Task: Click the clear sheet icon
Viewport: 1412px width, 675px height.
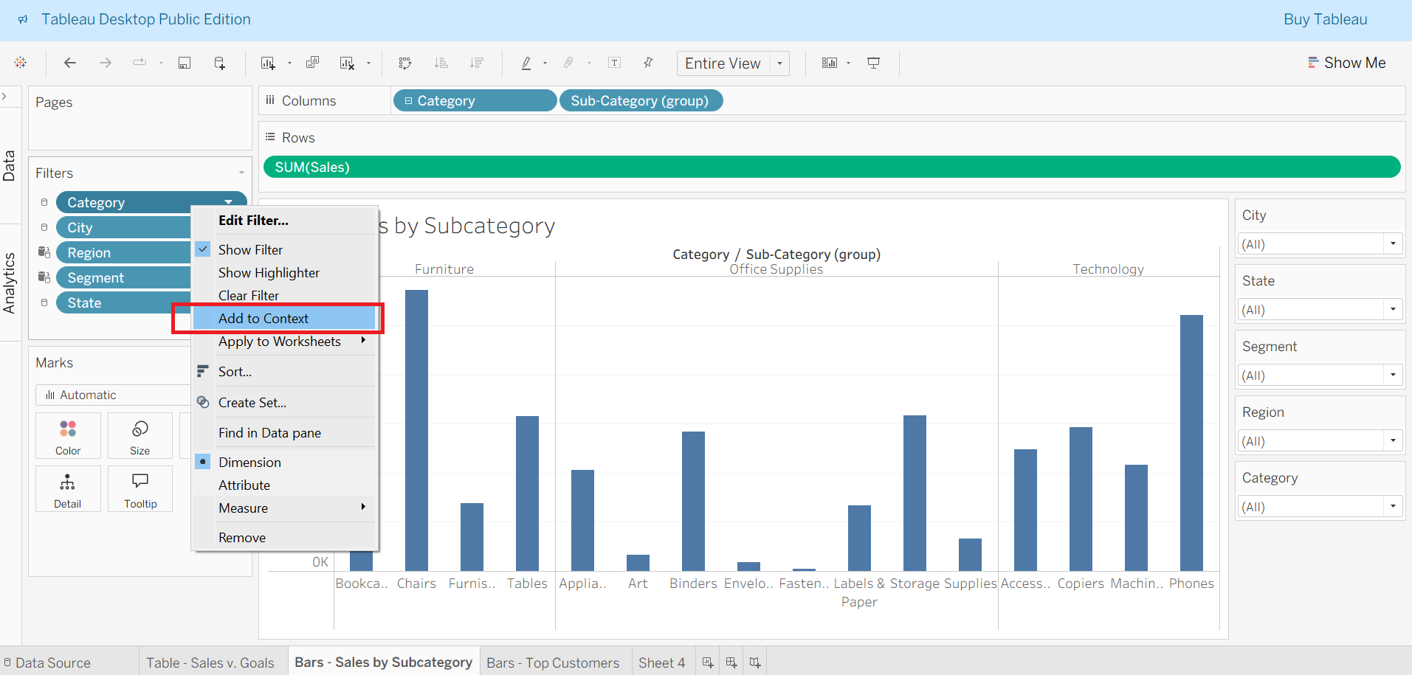Action: point(347,63)
